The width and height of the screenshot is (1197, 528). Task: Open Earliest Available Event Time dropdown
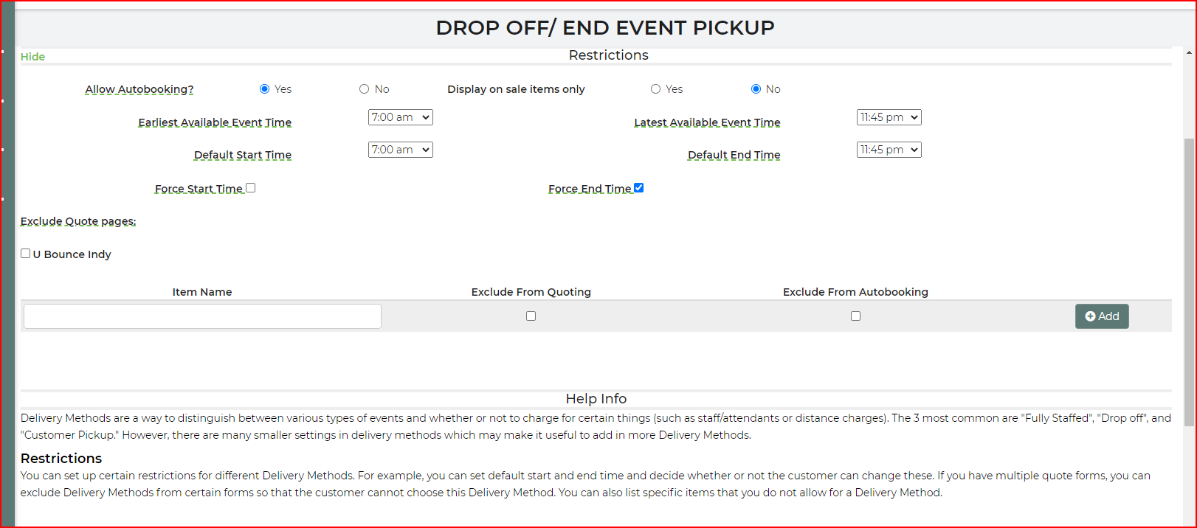coord(400,117)
